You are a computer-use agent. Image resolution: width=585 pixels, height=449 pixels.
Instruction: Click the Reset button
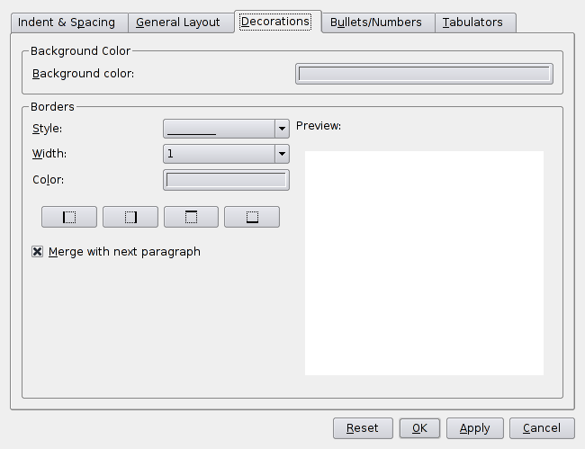coord(363,428)
